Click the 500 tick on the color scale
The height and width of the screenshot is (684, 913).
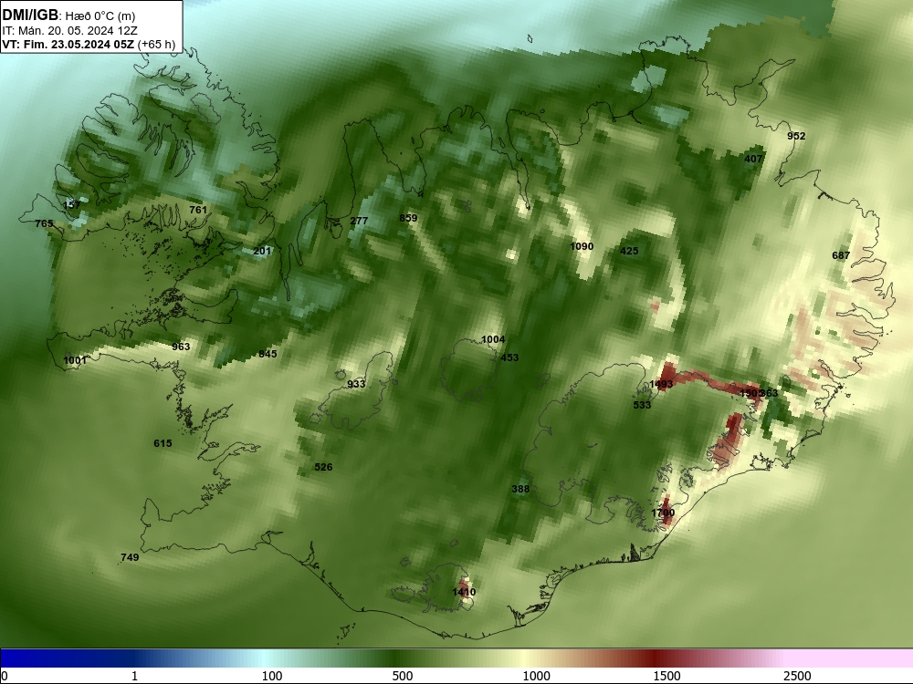403,676
